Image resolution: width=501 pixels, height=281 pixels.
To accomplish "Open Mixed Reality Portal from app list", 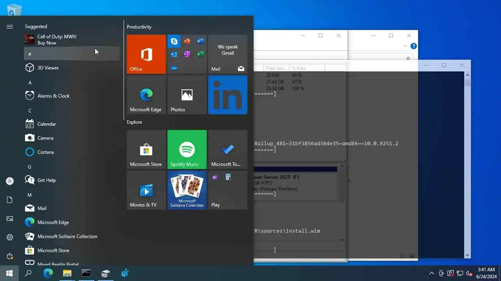I will click(x=72, y=262).
